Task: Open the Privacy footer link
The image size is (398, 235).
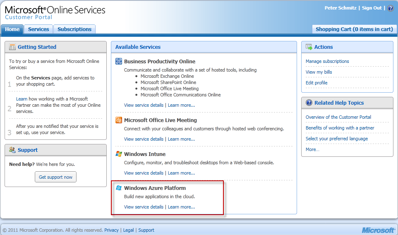Action: click(111, 230)
